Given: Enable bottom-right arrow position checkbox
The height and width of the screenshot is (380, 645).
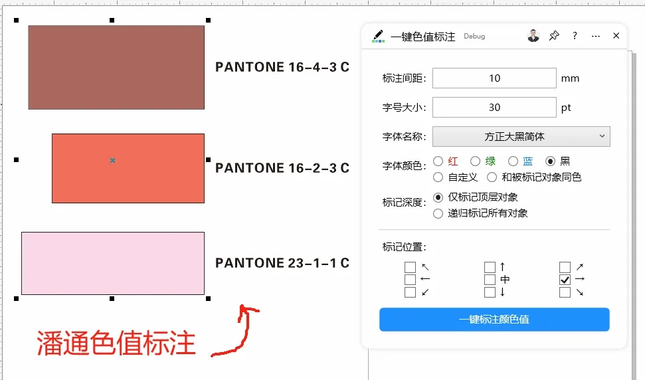Looking at the screenshot, I should point(565,292).
